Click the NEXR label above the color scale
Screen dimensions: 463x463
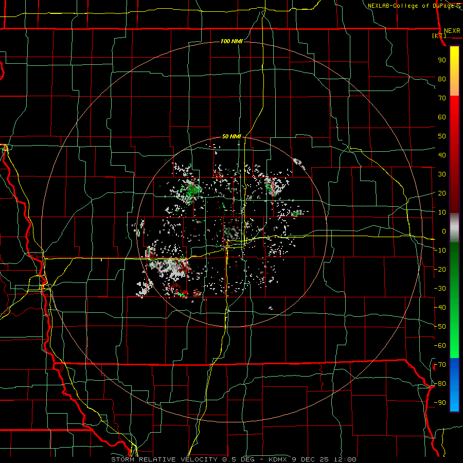tap(452, 31)
